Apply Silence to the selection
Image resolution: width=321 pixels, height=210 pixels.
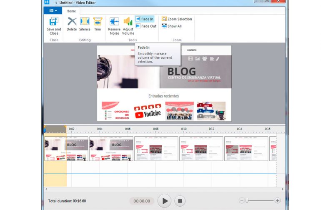point(85,24)
